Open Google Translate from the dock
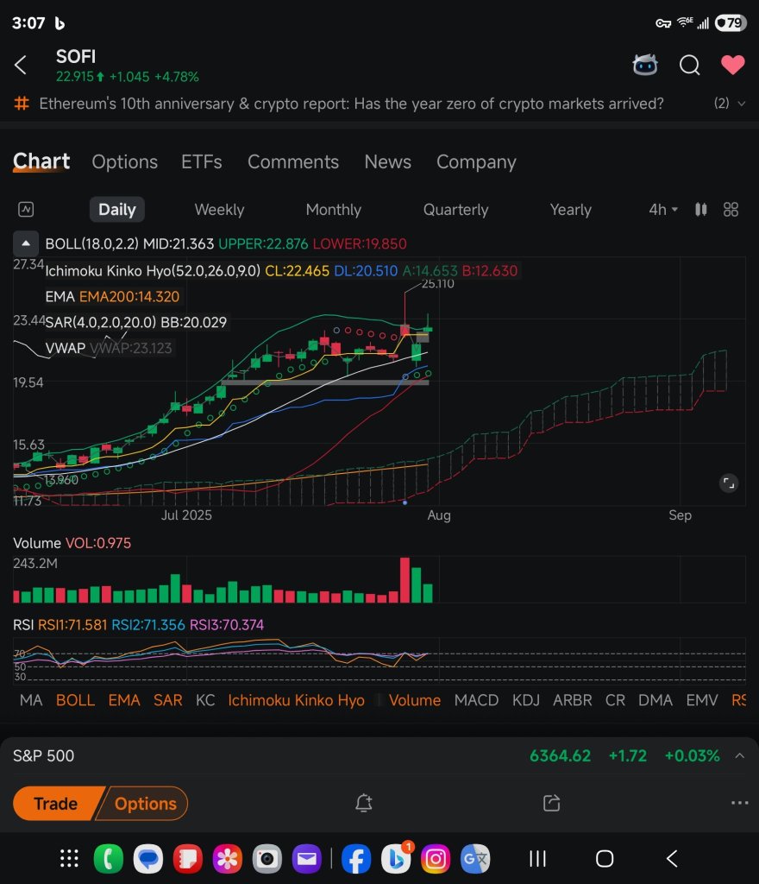The width and height of the screenshot is (759, 884). (475, 859)
